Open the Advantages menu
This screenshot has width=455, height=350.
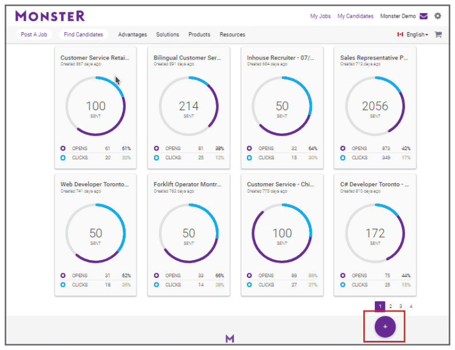coord(132,34)
